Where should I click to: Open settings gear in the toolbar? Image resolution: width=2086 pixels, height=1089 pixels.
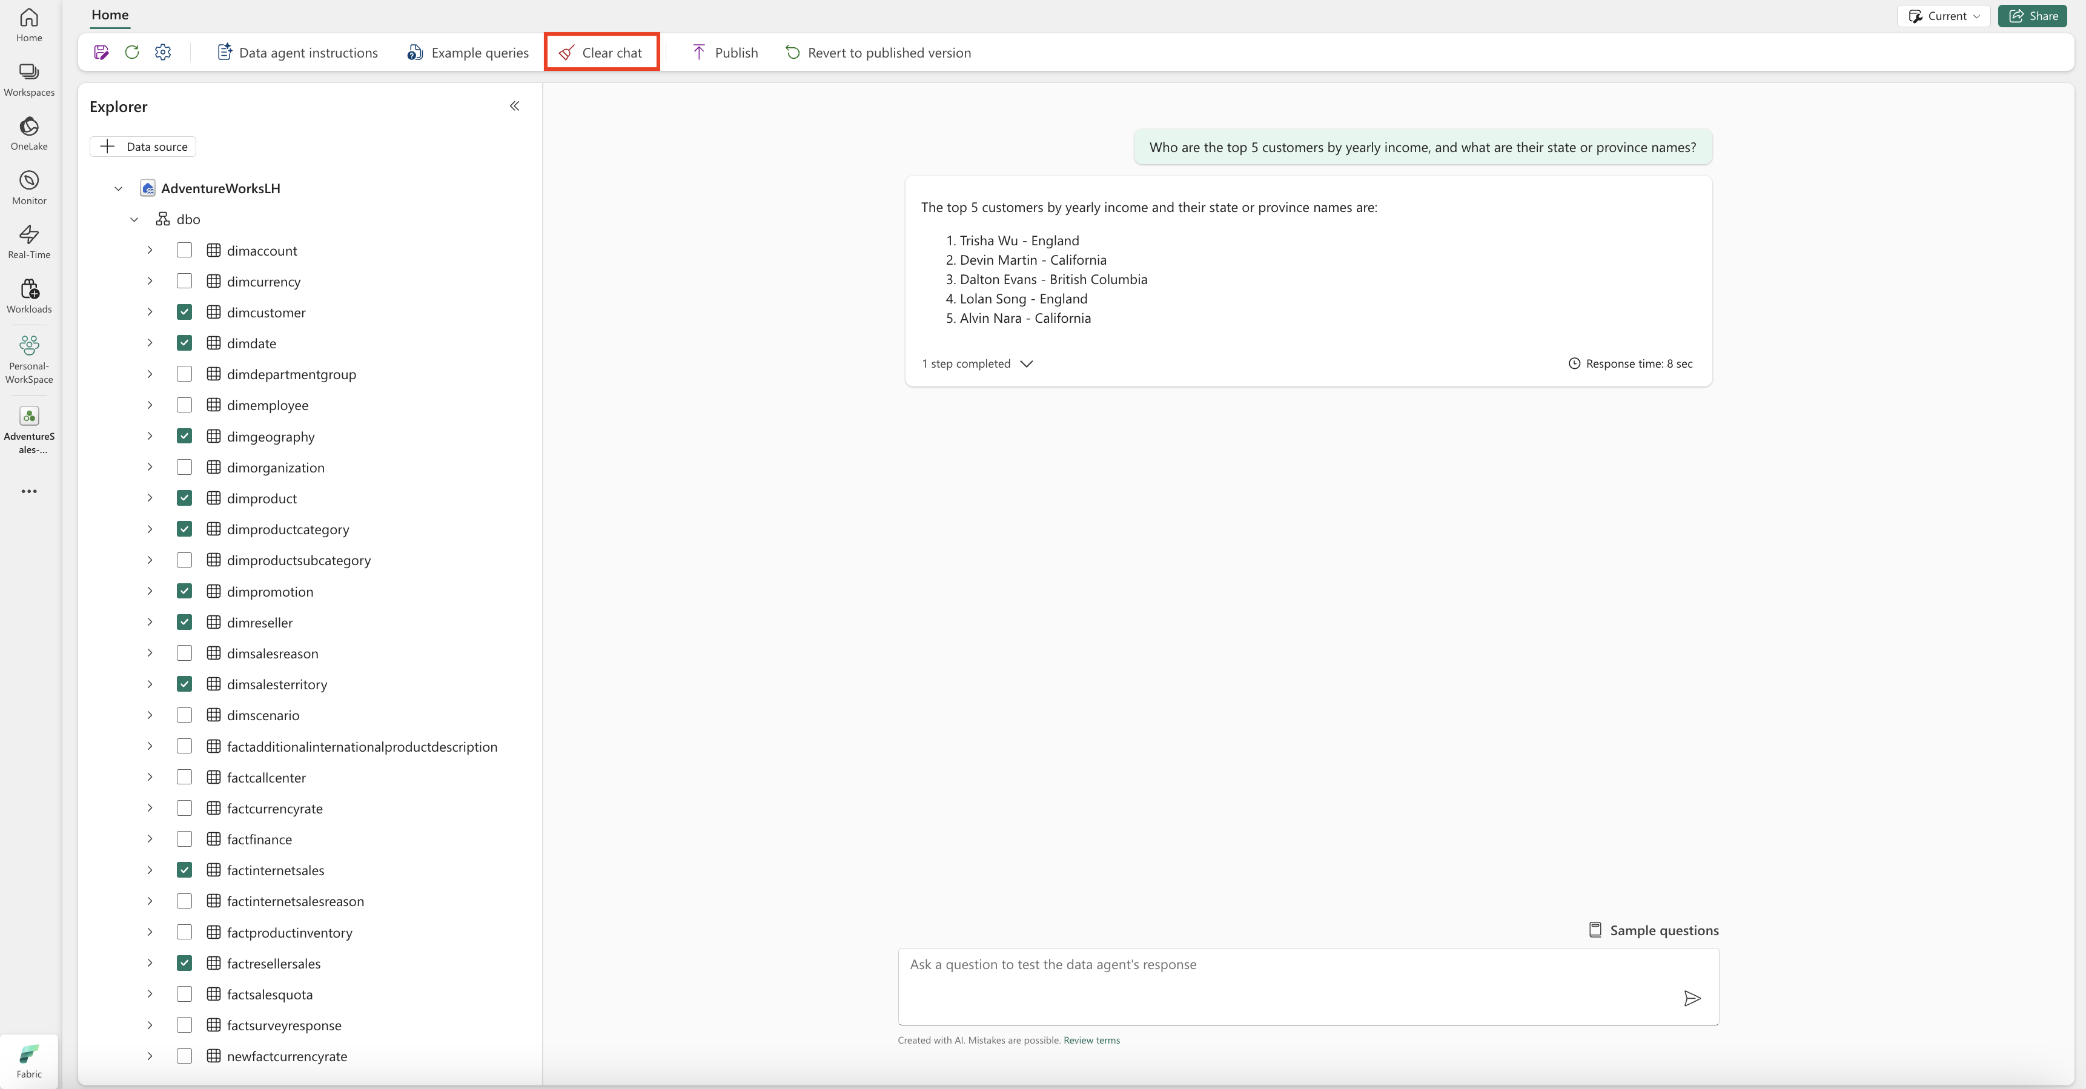(x=163, y=53)
